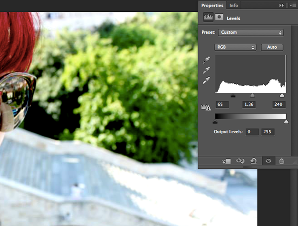
Task: Open the Properties panel flyout menu
Action: [292, 5]
